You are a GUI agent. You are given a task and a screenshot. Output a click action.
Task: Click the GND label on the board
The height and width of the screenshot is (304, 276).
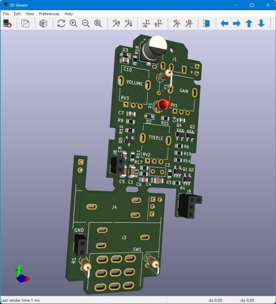click(79, 230)
